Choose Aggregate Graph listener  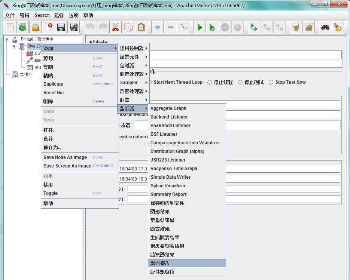click(187, 108)
